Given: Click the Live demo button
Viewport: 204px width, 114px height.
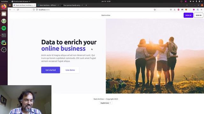Looking at the screenshot, I should click(x=70, y=70).
